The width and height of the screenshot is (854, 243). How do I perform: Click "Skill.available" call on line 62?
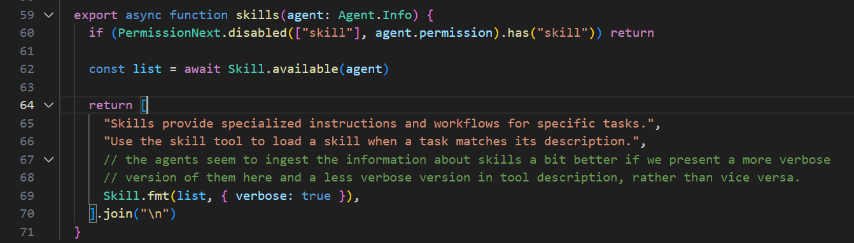(283, 69)
